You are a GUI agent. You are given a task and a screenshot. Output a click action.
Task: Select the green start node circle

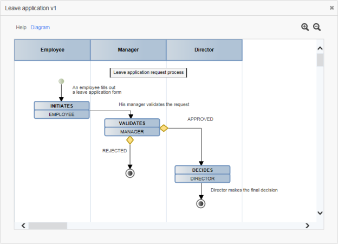61,81
